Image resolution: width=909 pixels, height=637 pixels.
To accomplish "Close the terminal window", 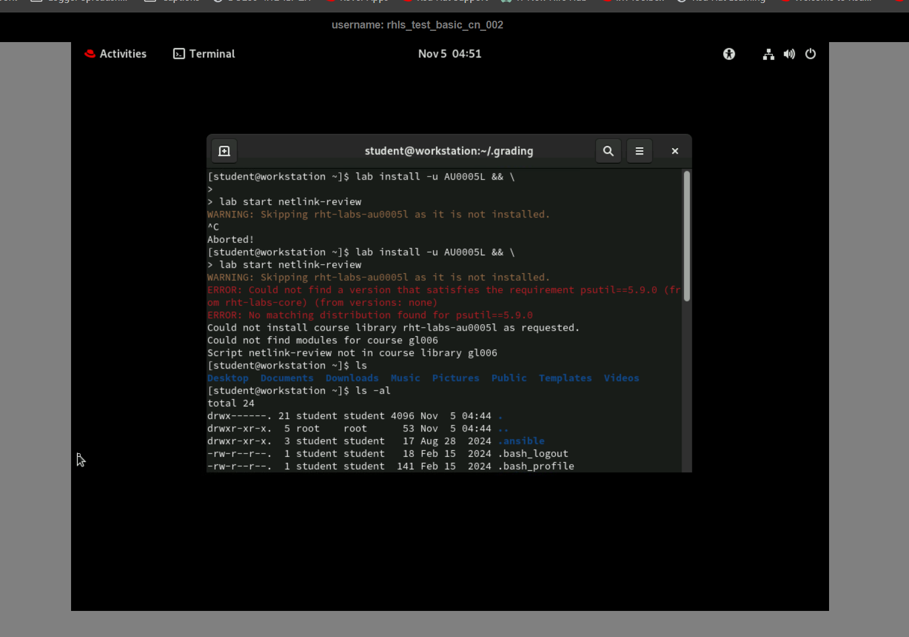I will 674,151.
